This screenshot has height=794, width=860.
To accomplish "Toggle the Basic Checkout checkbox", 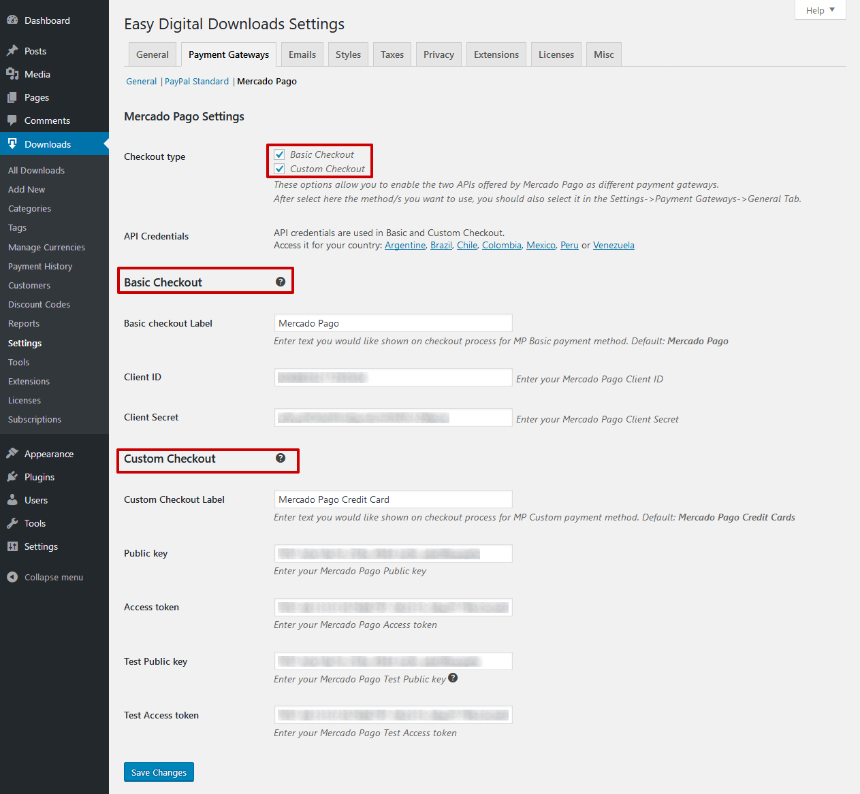I will click(279, 154).
